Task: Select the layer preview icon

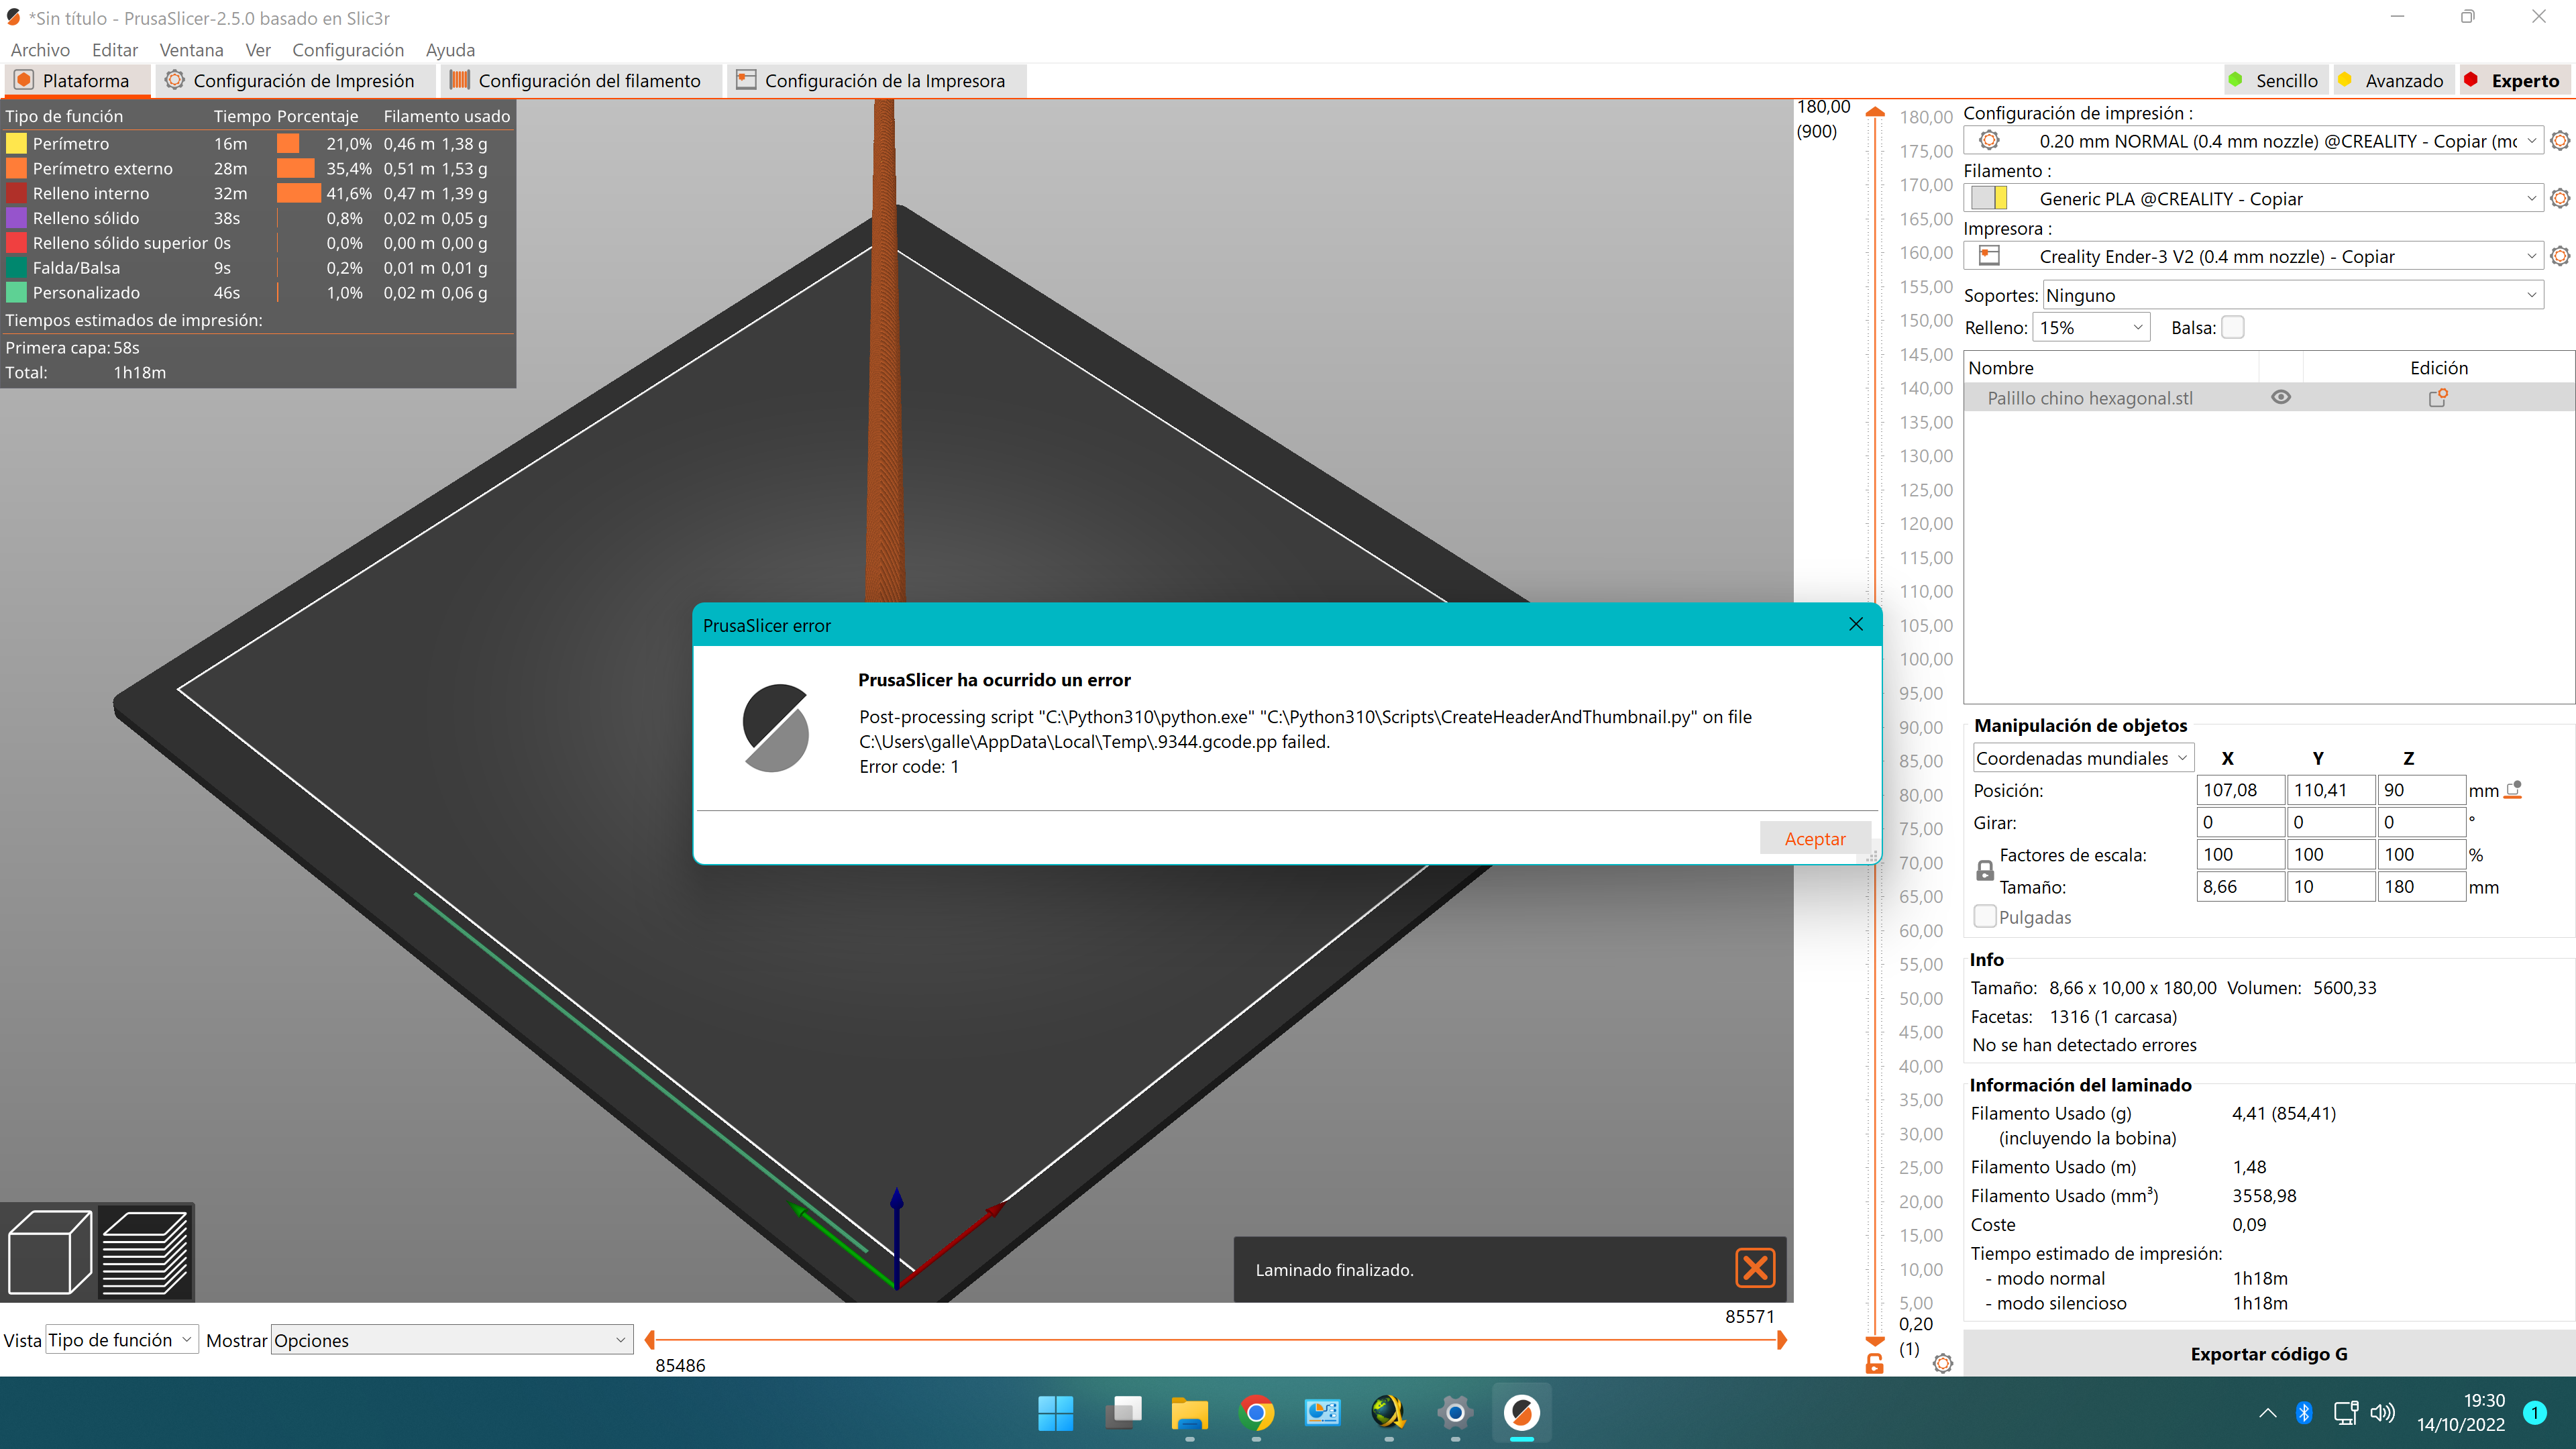Action: 149,1252
